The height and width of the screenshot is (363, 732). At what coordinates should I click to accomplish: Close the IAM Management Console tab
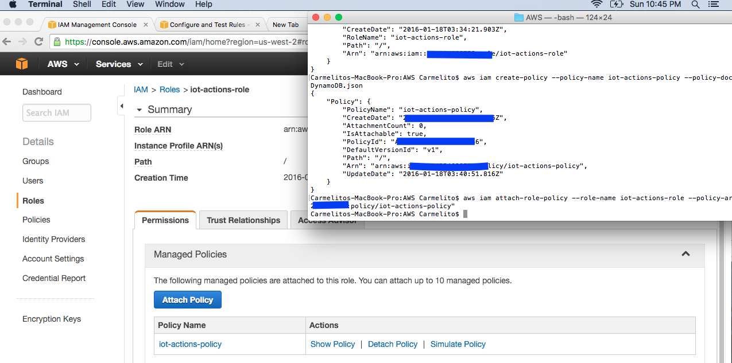[x=145, y=25]
